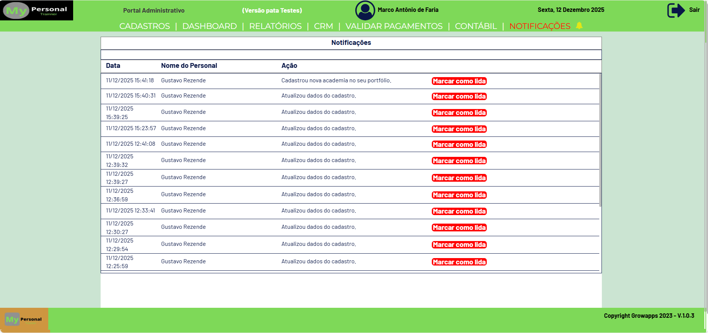Go to the DASHBOARD menu
This screenshot has width=708, height=333.
(209, 26)
